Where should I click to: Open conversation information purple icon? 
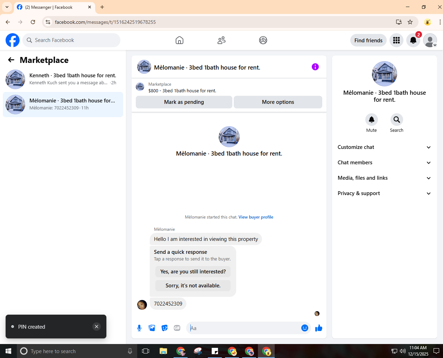point(315,67)
